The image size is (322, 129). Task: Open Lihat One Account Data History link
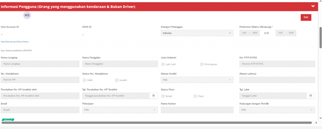[15, 41]
